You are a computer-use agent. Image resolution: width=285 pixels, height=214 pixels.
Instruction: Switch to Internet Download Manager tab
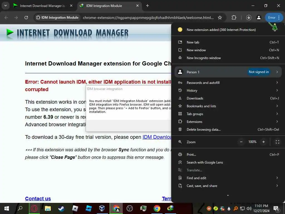tap(42, 6)
